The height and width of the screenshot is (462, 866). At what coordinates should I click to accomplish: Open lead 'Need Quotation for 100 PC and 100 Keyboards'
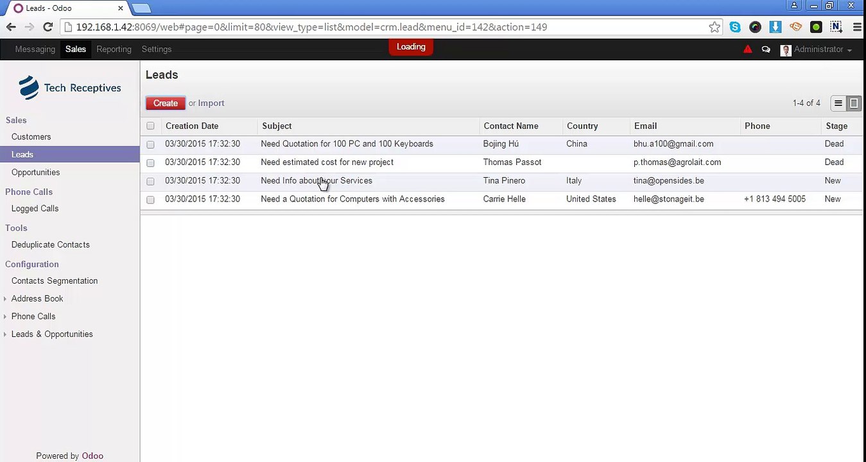tap(347, 144)
